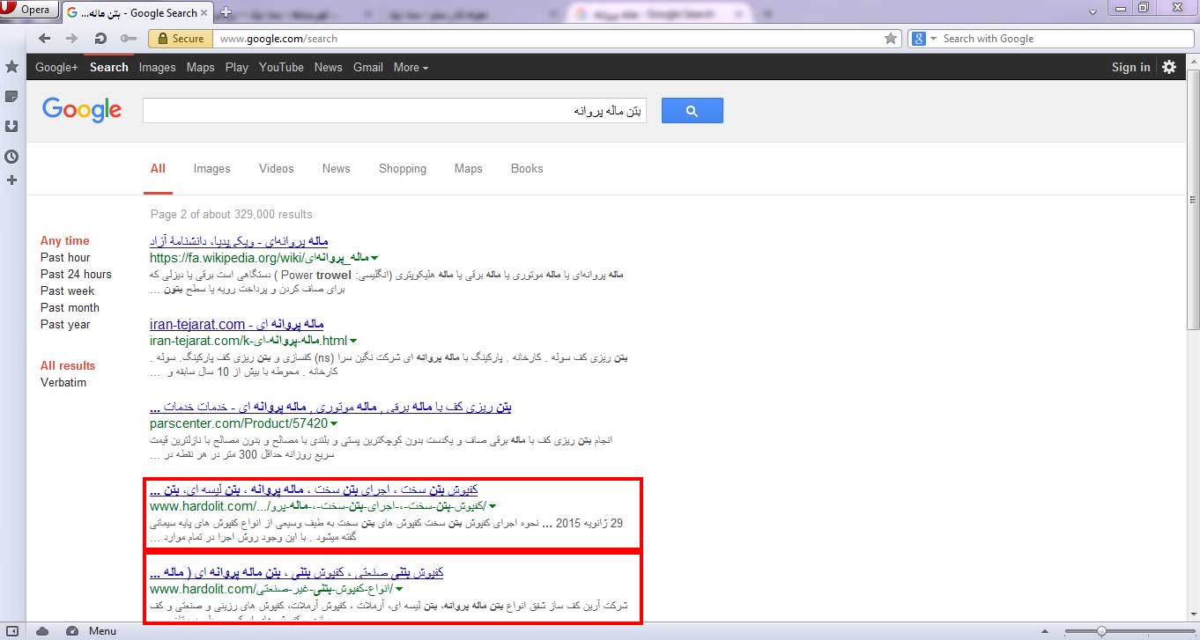Image resolution: width=1200 pixels, height=640 pixels.
Task: Click the Opera Turbo speedometer icon
Action: (71, 631)
